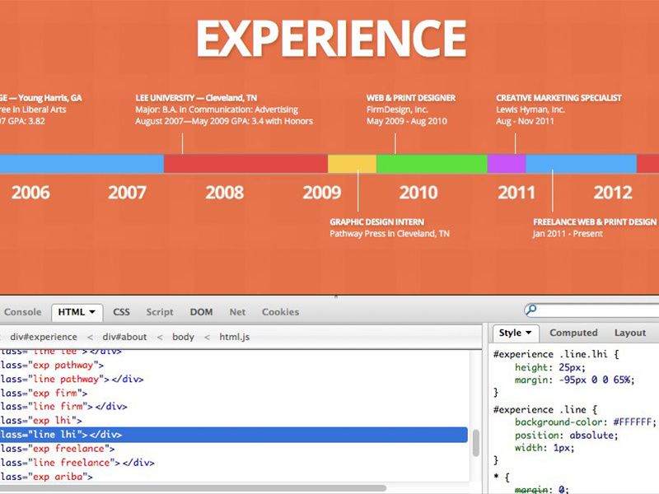Select html.js in the breadcrumb path
The width and height of the screenshot is (659, 494).
(x=235, y=337)
